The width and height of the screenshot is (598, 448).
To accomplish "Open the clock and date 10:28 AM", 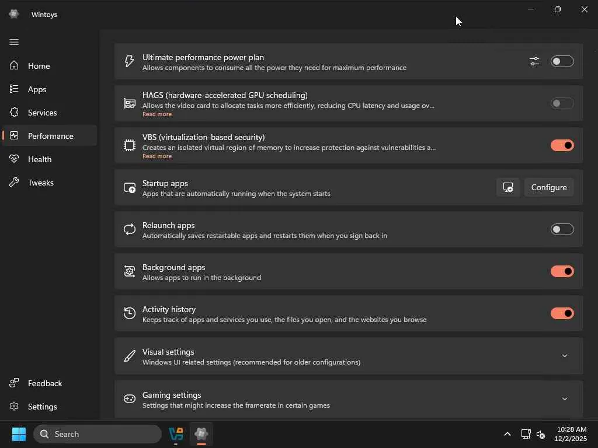I will click(x=571, y=434).
